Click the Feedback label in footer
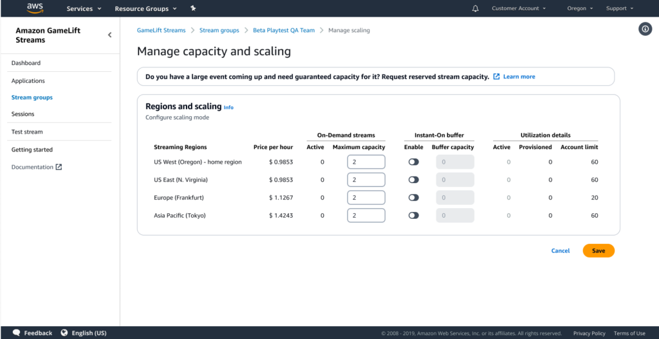This screenshot has width=659, height=339. coord(38,333)
